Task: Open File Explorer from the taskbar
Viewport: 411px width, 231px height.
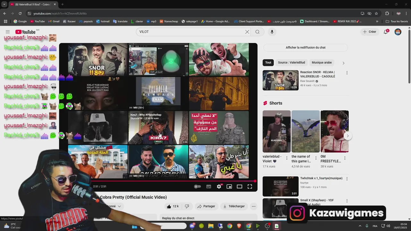Action: [x=211, y=226]
